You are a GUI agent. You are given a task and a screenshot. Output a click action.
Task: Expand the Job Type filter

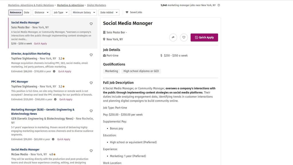60,12
